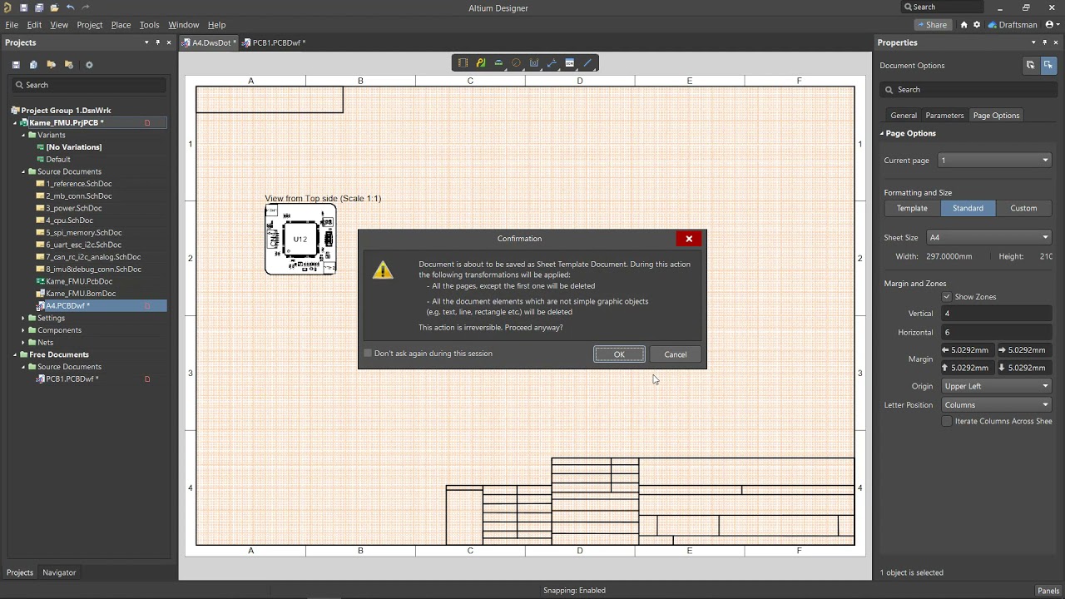Open the Sheet Size A4 dropdown
Screen dimensions: 1065x599
click(989, 238)
